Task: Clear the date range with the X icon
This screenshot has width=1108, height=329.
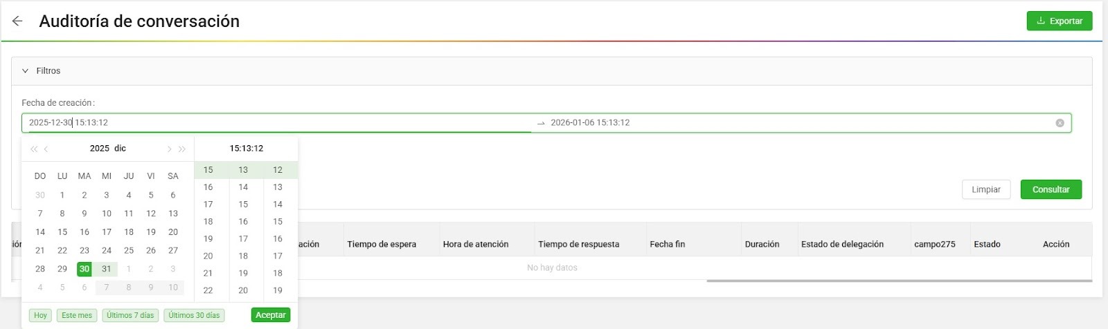Action: click(1060, 123)
